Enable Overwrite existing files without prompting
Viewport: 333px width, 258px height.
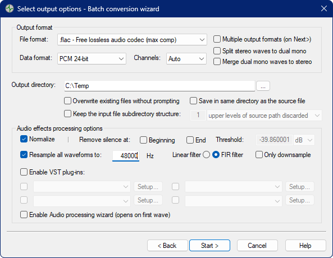coord(67,101)
